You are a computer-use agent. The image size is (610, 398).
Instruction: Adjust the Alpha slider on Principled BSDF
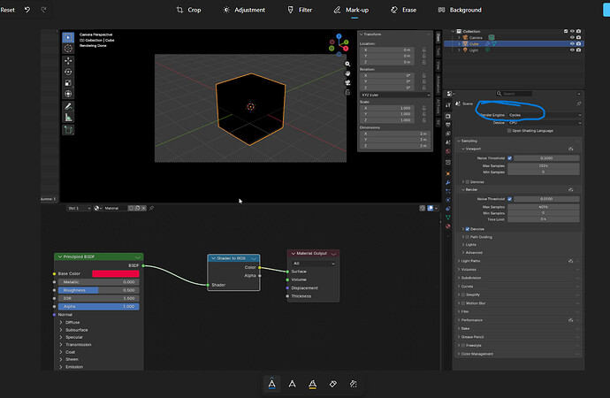pyautogui.click(x=98, y=307)
